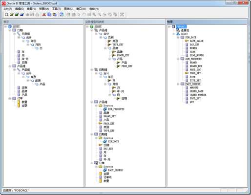The width and height of the screenshot is (251, 195).
Task: Click the status bar database text PDBORCL
Action: [x=16, y=190]
